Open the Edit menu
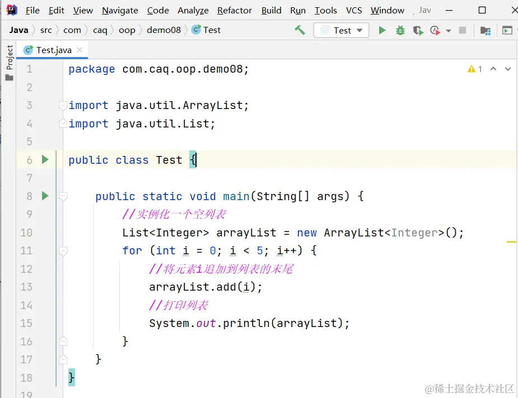Screen dimensions: 518x398 click(x=56, y=11)
